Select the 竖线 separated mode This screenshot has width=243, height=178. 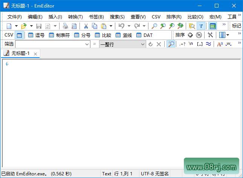[124, 35]
